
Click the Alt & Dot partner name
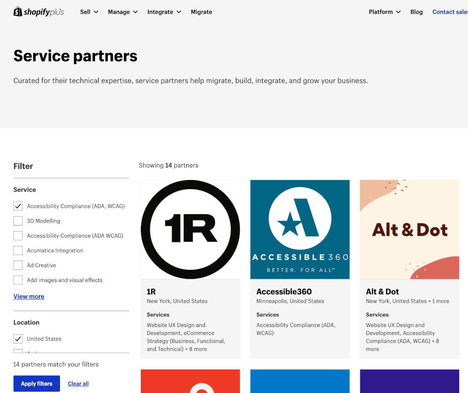382,291
